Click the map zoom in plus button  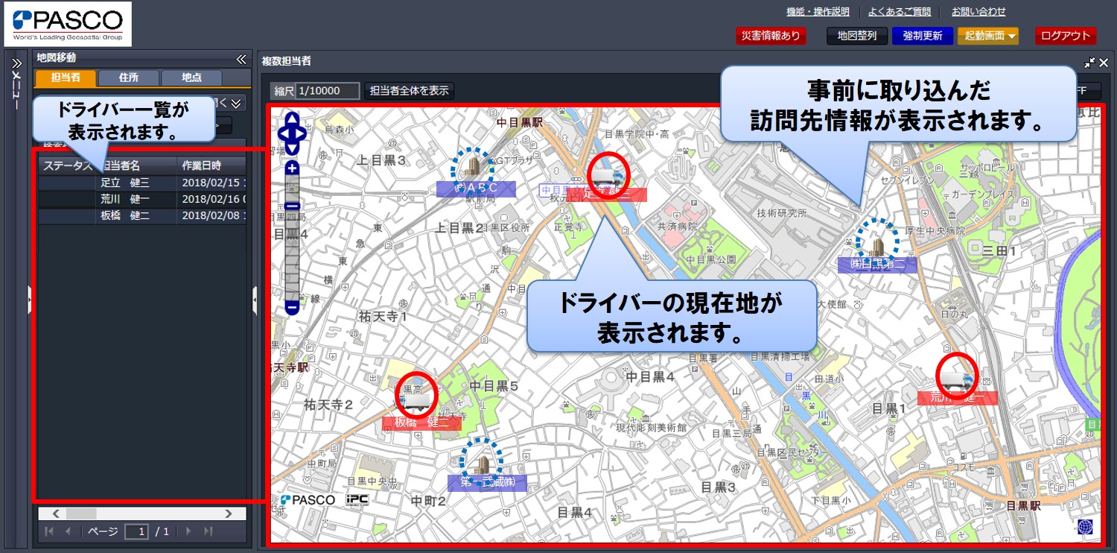[292, 168]
